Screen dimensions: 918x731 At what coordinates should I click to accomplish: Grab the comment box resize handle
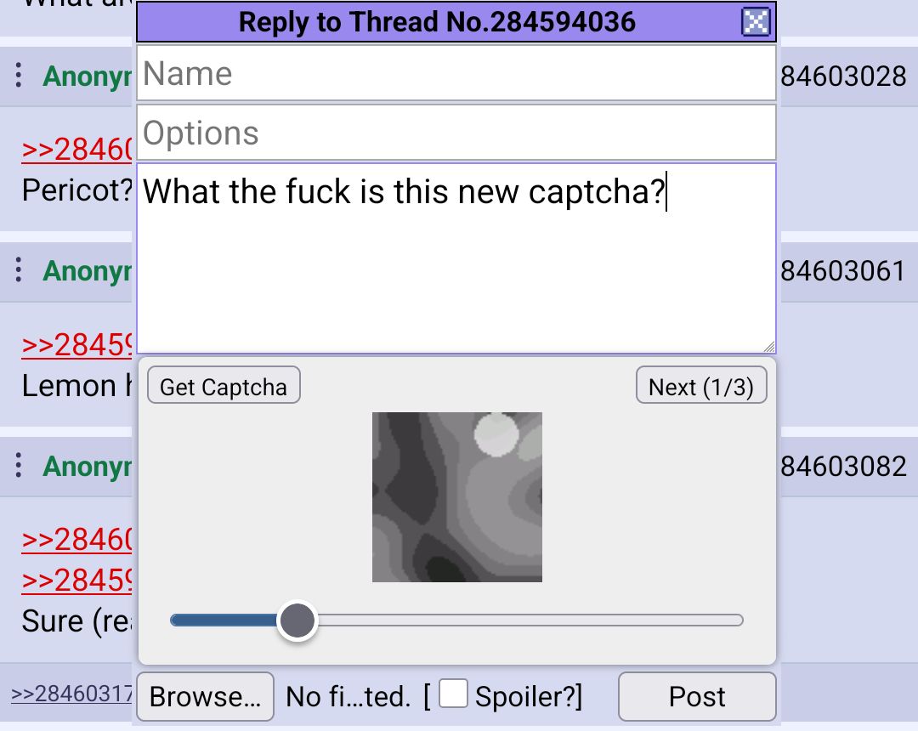coord(769,347)
